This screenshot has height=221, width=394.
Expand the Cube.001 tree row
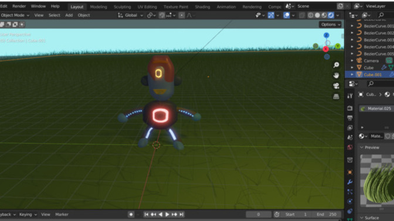pyautogui.click(x=352, y=74)
